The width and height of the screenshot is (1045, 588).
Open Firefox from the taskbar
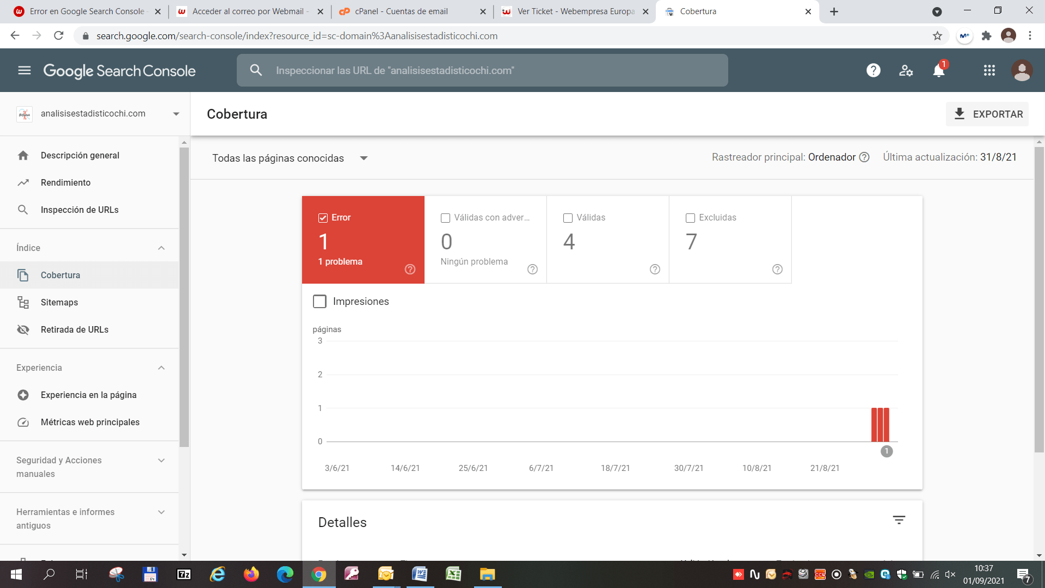point(251,574)
